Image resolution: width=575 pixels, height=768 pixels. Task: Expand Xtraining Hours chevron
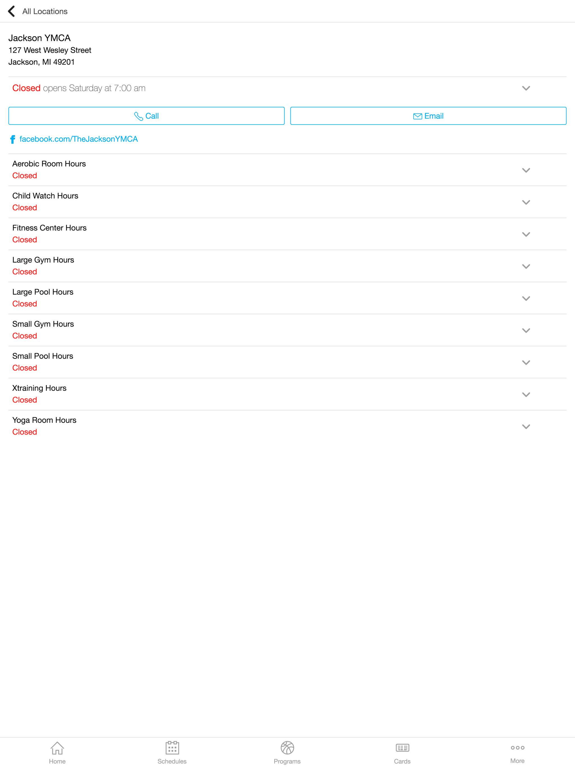coord(526,394)
